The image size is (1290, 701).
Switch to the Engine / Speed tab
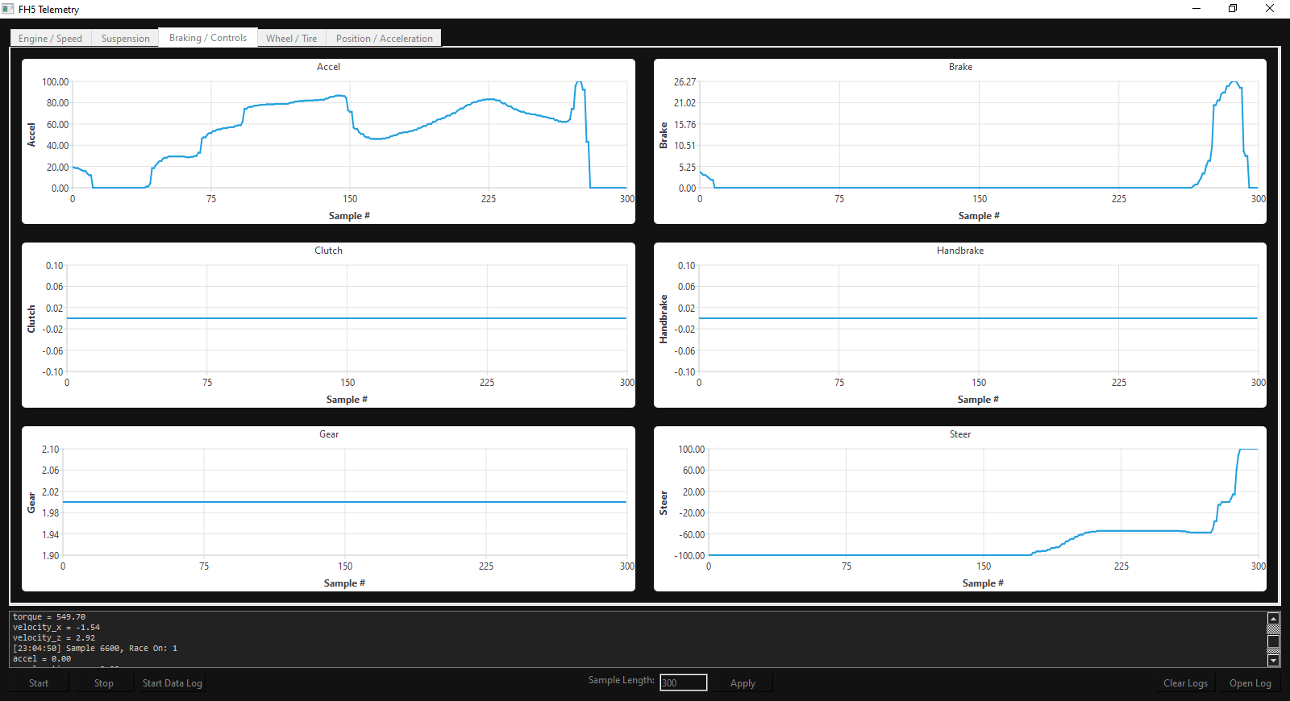point(51,38)
